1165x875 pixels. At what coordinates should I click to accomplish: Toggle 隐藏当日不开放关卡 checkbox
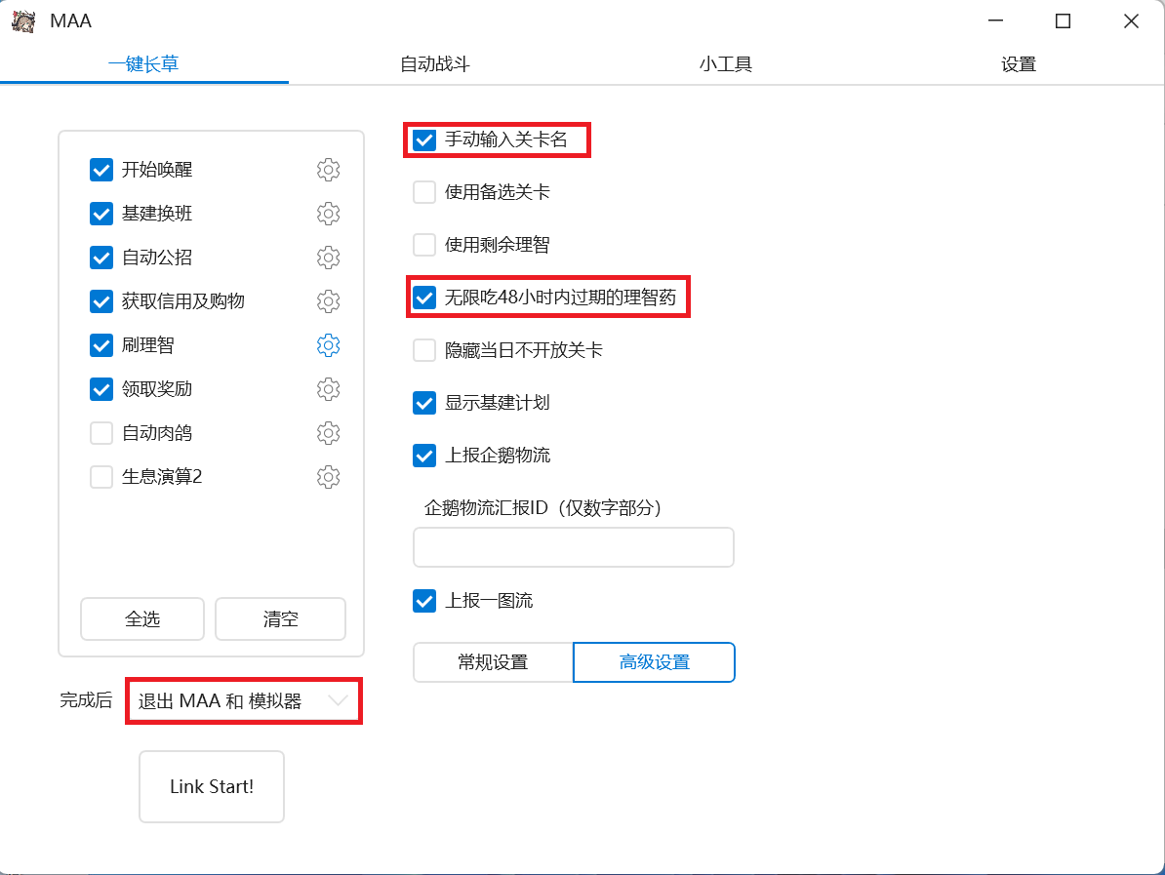point(424,350)
